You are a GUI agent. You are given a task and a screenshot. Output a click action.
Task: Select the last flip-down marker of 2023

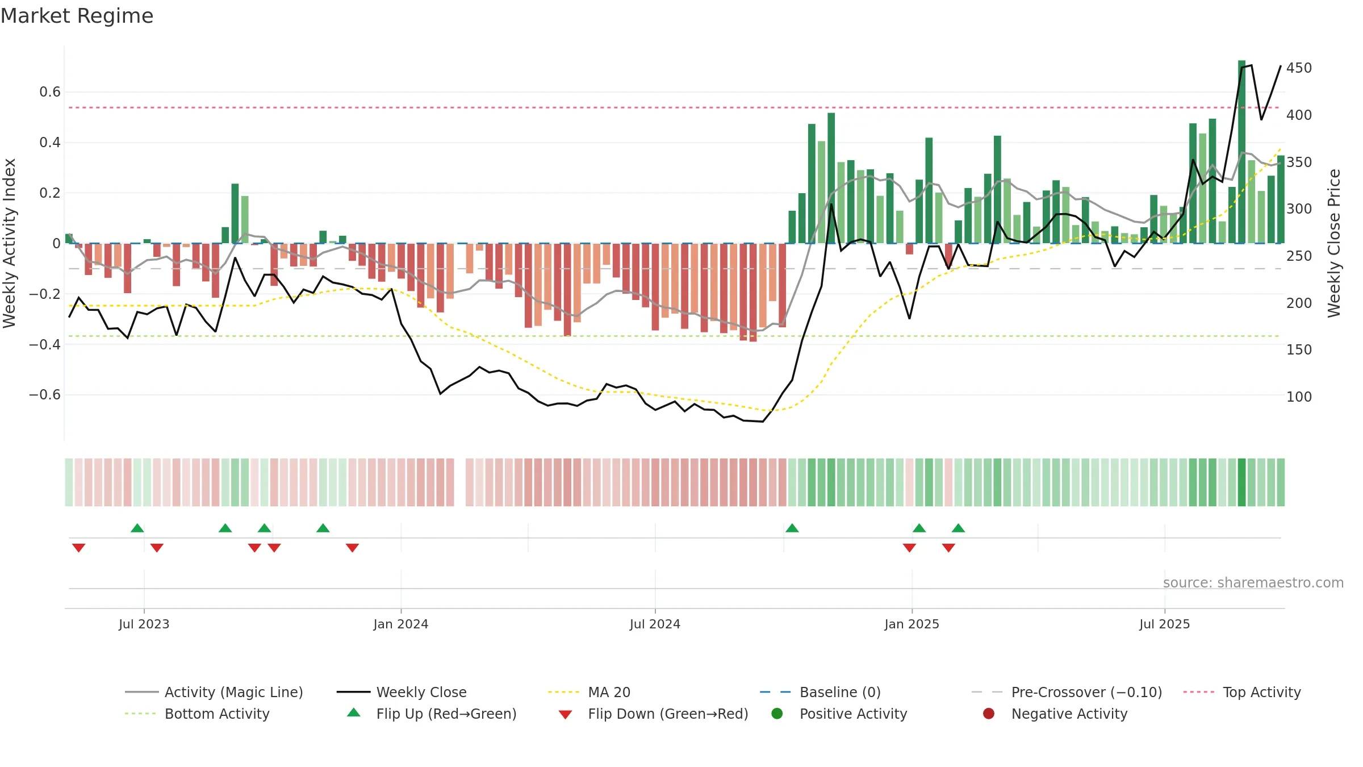click(353, 548)
